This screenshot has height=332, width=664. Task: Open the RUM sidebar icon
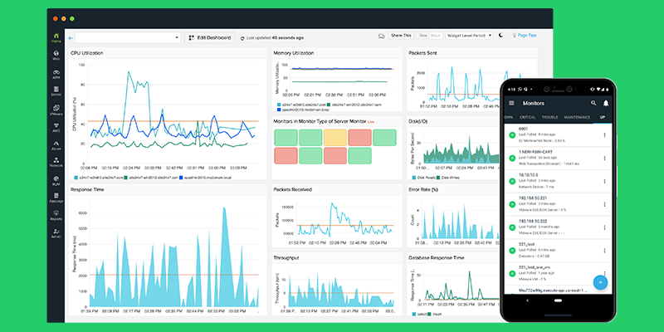tap(56, 181)
